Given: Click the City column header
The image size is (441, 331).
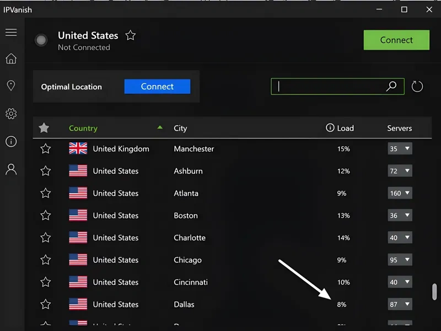Looking at the screenshot, I should [180, 128].
